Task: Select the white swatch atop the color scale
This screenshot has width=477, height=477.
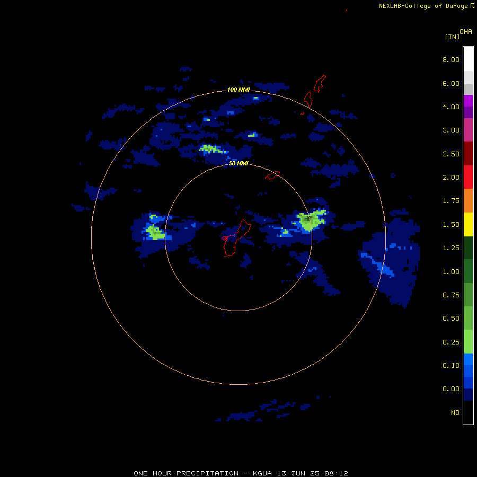Action: [468, 59]
